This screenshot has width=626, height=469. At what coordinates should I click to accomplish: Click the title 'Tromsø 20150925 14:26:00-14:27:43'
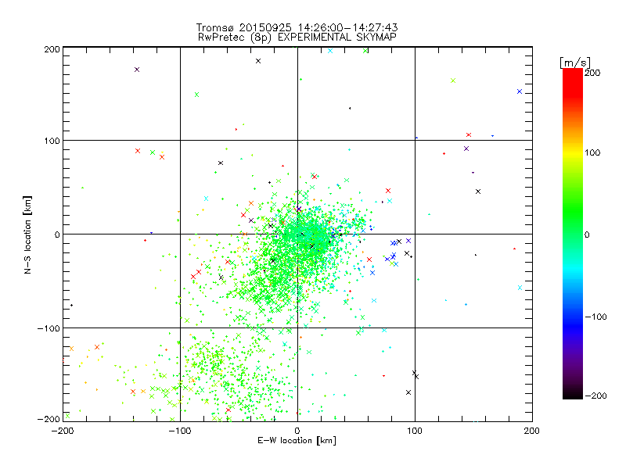[x=297, y=27]
